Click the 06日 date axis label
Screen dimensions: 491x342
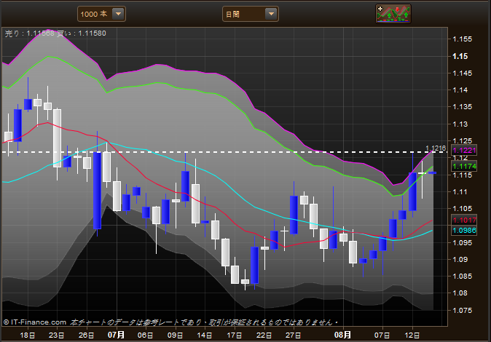(145, 335)
